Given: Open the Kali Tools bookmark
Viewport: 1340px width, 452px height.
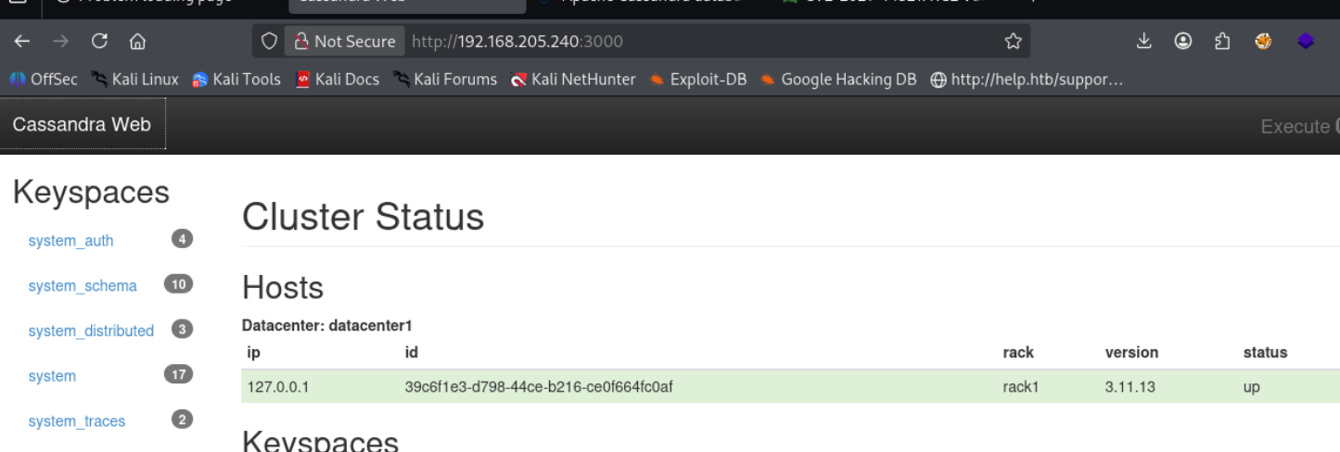Looking at the screenshot, I should coord(236,80).
